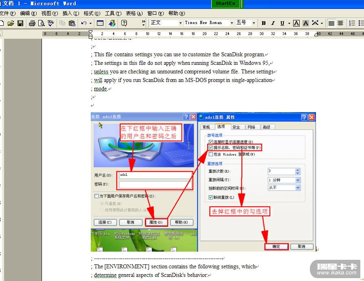The height and width of the screenshot is (281, 364).
Task: Apply character shading with the shaded A icon
Action: coord(306,23)
